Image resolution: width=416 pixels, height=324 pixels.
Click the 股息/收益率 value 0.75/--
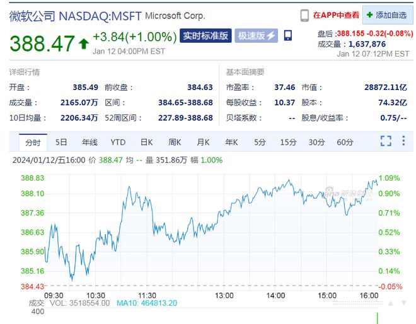click(x=393, y=118)
